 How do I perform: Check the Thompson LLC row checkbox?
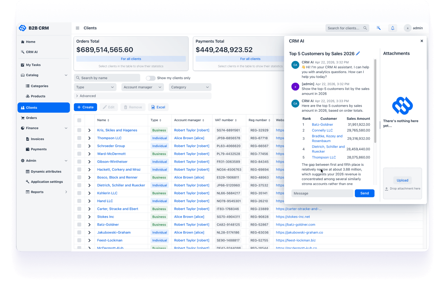click(x=79, y=138)
